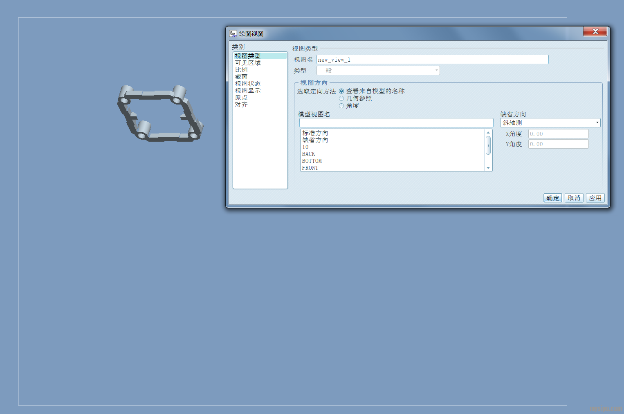Open the 视图显示 category
Viewport: 624px width, 414px height.
248,91
